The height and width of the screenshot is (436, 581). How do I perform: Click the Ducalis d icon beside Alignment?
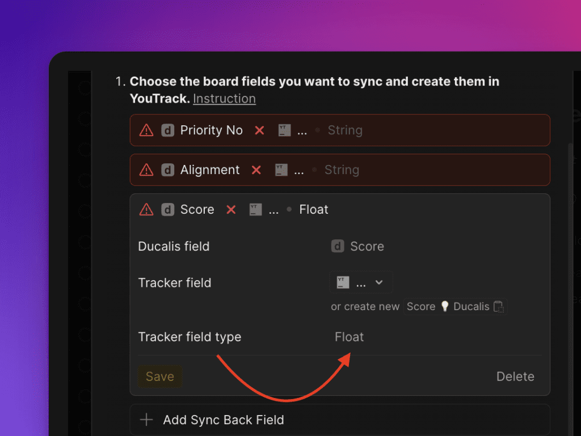tap(167, 170)
